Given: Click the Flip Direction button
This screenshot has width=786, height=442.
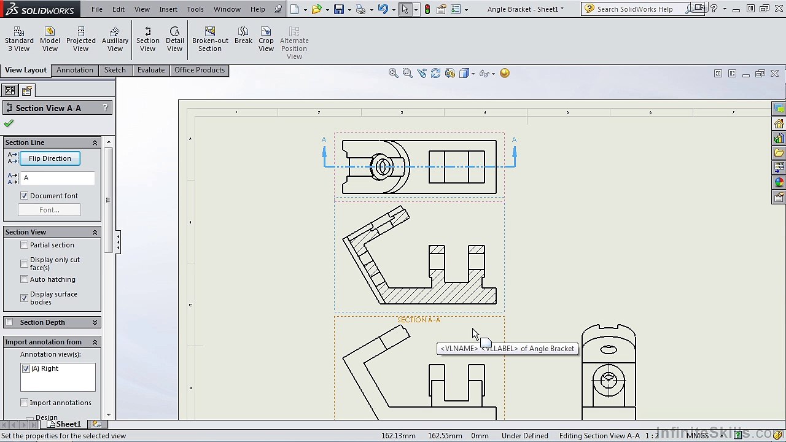Looking at the screenshot, I should [x=50, y=158].
